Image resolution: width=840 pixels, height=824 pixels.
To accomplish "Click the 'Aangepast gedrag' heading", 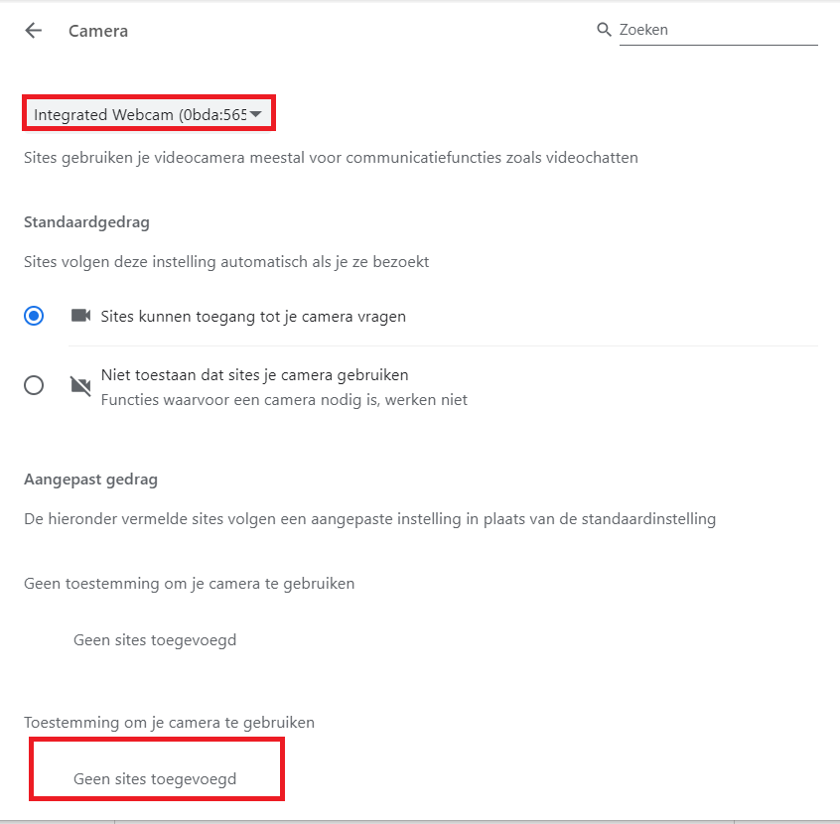I will pos(90,479).
